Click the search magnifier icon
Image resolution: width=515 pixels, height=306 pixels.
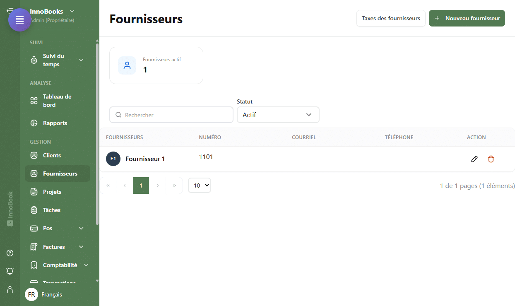click(x=118, y=115)
